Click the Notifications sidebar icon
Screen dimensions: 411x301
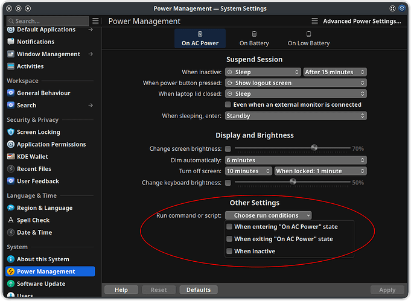click(11, 42)
